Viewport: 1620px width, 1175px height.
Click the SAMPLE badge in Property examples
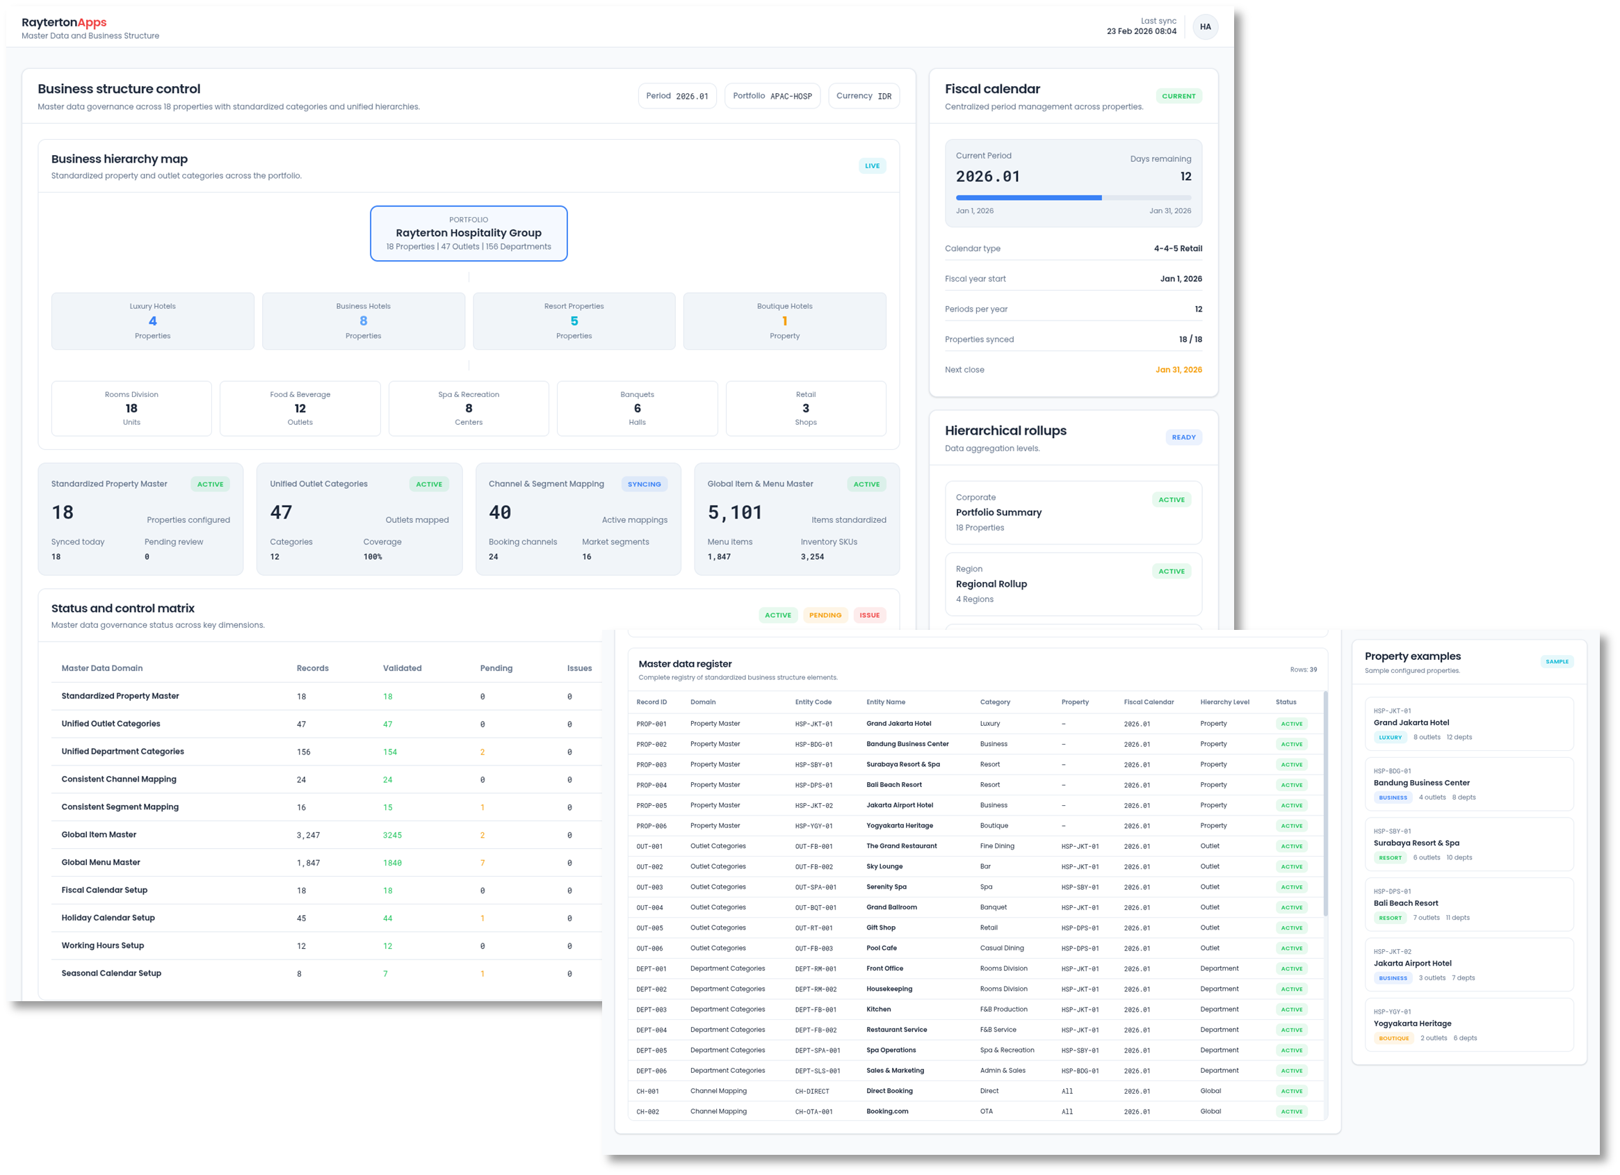click(x=1557, y=661)
